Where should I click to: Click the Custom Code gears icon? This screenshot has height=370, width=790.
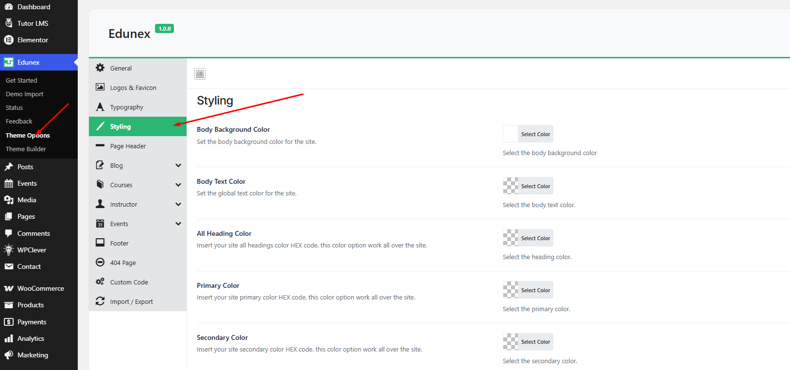pos(100,282)
